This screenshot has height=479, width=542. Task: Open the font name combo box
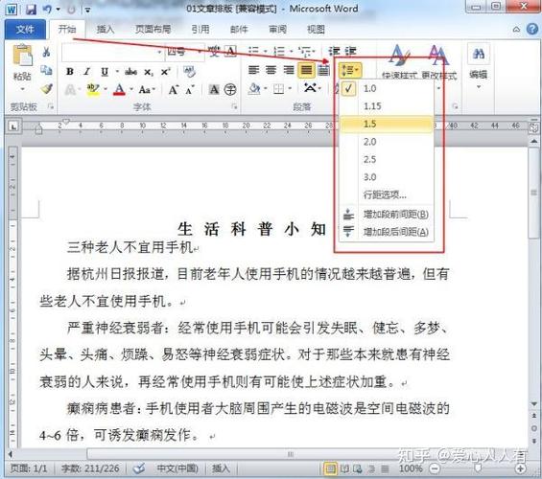pyautogui.click(x=112, y=52)
